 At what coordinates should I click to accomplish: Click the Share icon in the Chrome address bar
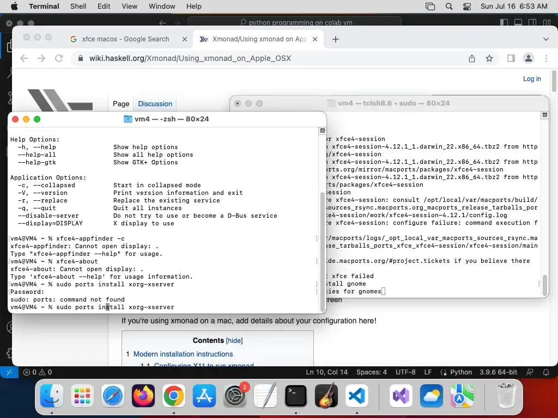click(x=472, y=58)
